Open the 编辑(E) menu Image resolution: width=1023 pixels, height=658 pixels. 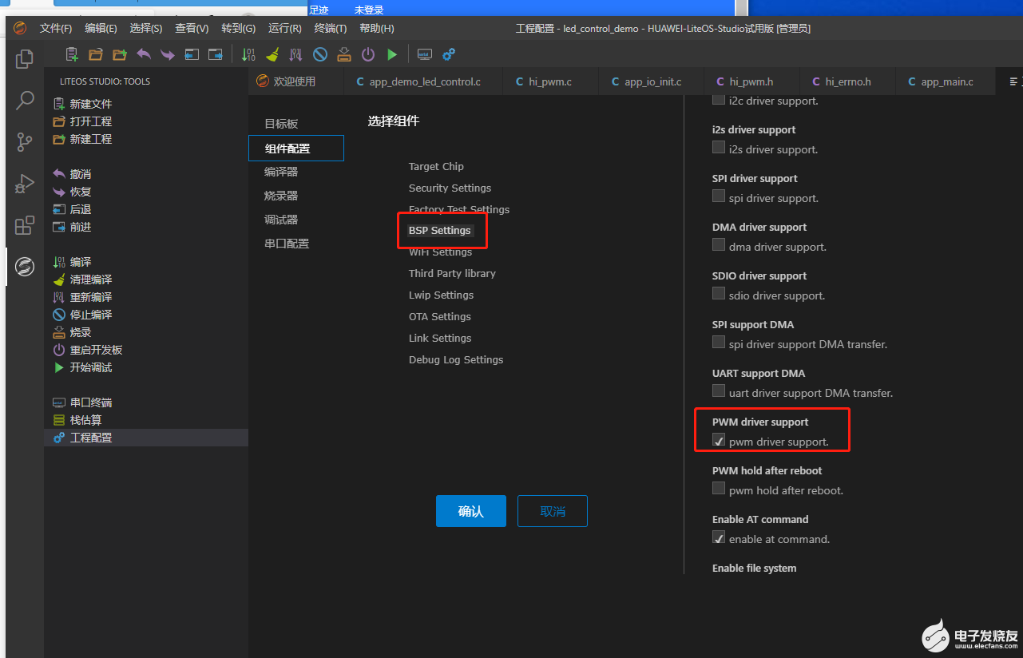[101, 28]
